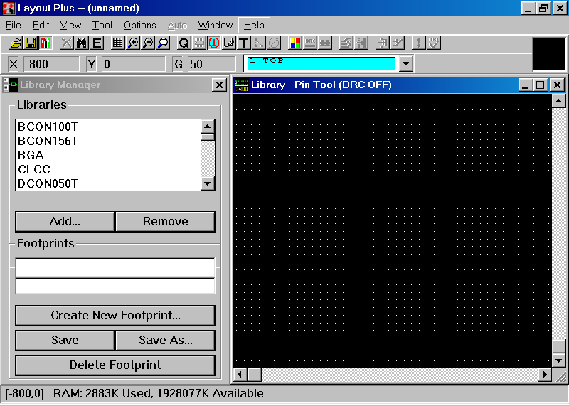Click the Zoom In magnifier icon
This screenshot has height=406, width=569.
point(133,43)
